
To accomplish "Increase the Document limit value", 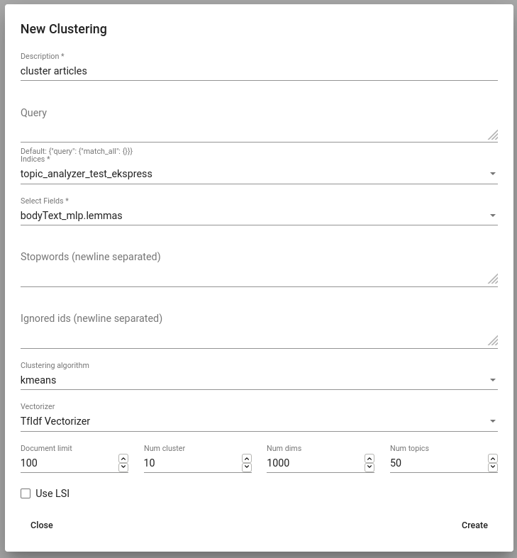I will [x=123, y=458].
